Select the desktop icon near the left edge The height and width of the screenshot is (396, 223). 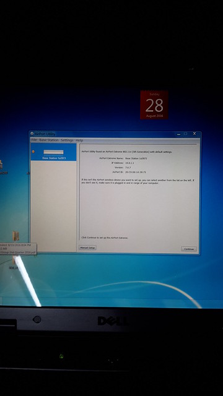click(1, 165)
